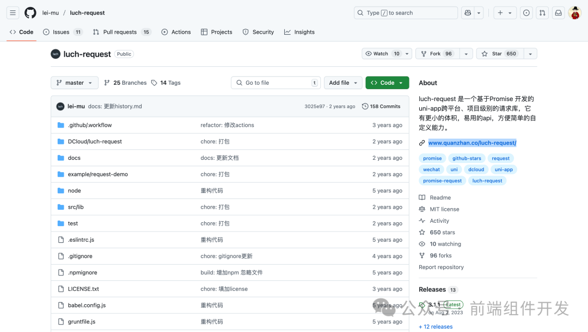Open the .github/workflow folder

pos(90,125)
